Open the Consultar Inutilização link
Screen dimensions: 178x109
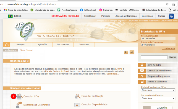pos(92,96)
